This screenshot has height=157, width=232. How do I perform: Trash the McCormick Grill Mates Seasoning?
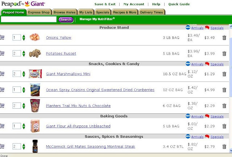(224, 146)
